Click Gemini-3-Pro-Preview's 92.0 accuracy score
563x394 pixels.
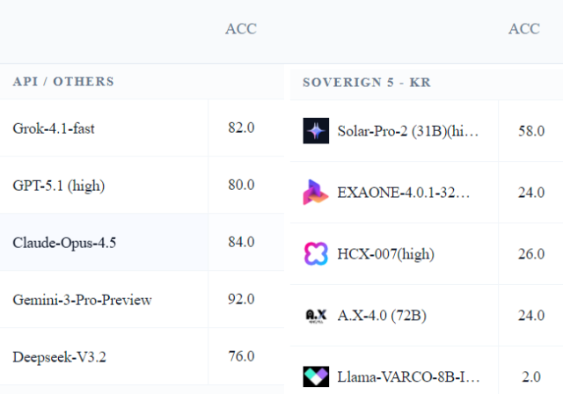pos(241,299)
